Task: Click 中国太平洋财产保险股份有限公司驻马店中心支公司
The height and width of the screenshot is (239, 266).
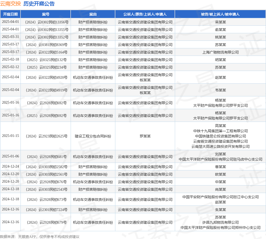Action: (220, 160)
